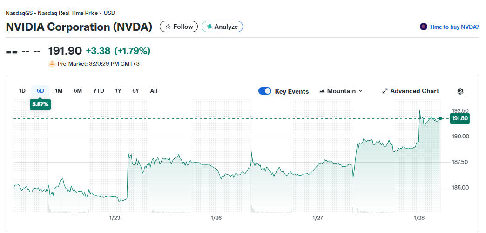Click the Analyze sparkle icon
Screen dimensions: 486x233
point(209,27)
